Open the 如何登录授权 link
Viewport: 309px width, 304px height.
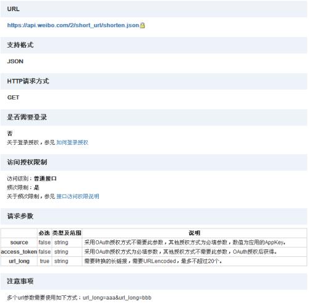(x=72, y=142)
